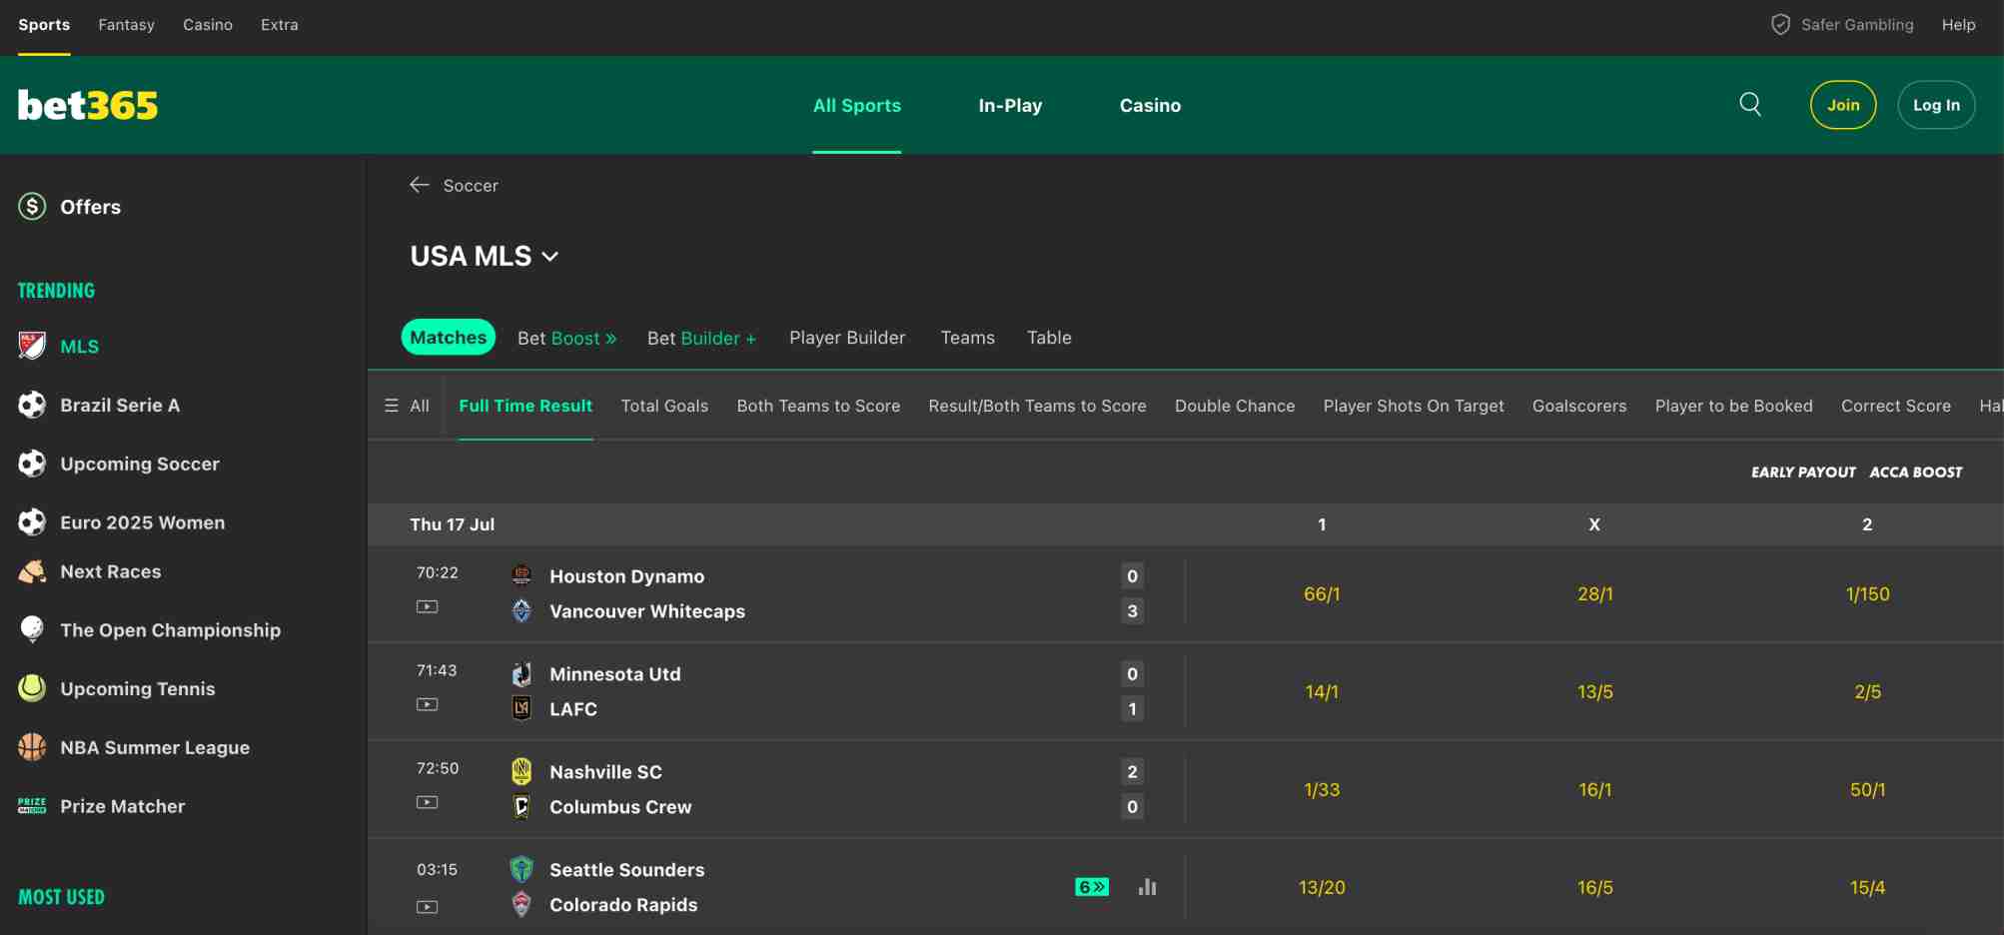Open the Table tab

point(1049,338)
